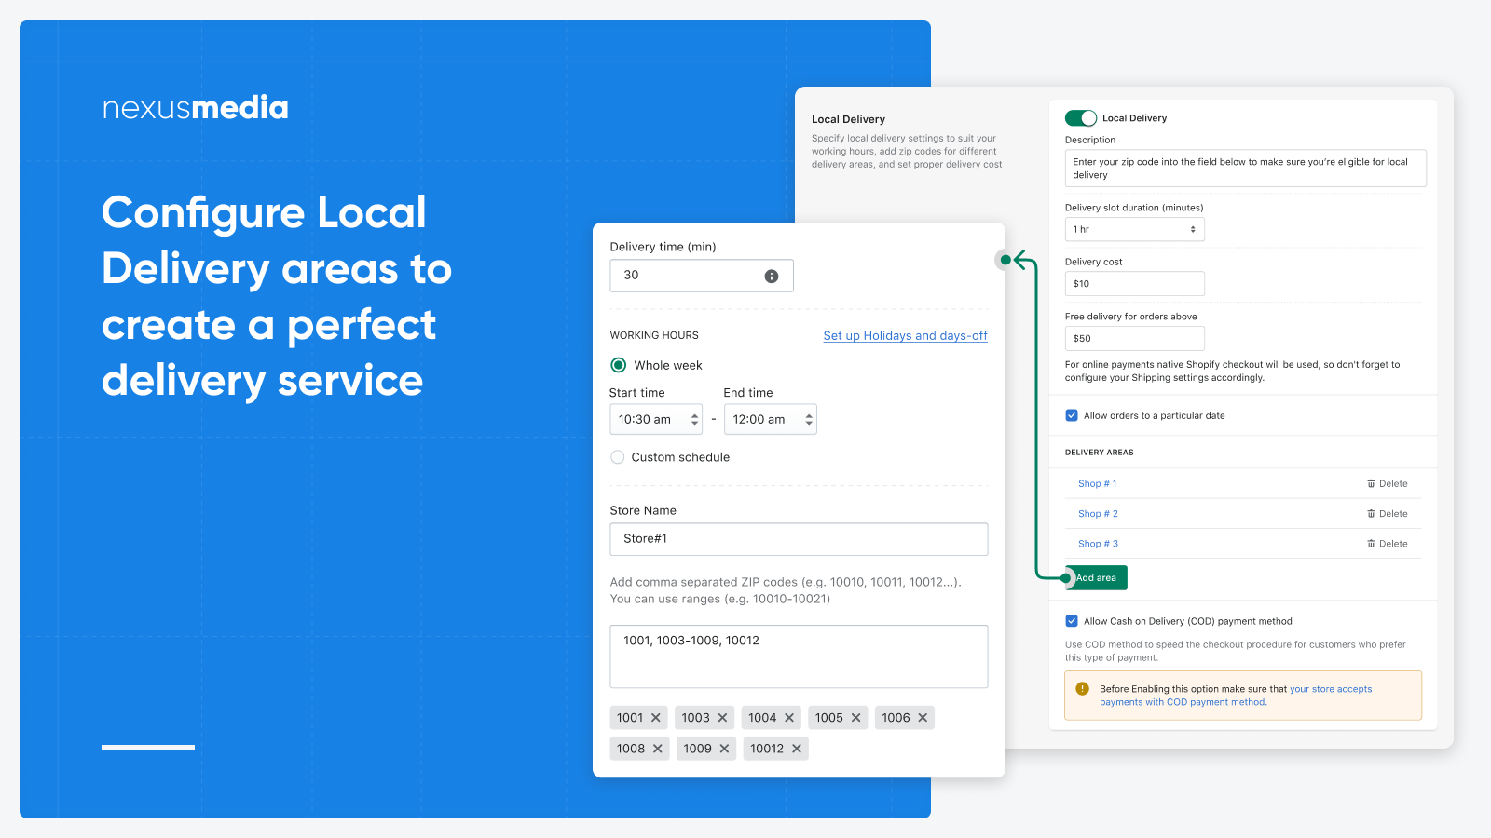The width and height of the screenshot is (1491, 838).
Task: Click the 1003 ZIP code tag label
Action: coord(695,718)
